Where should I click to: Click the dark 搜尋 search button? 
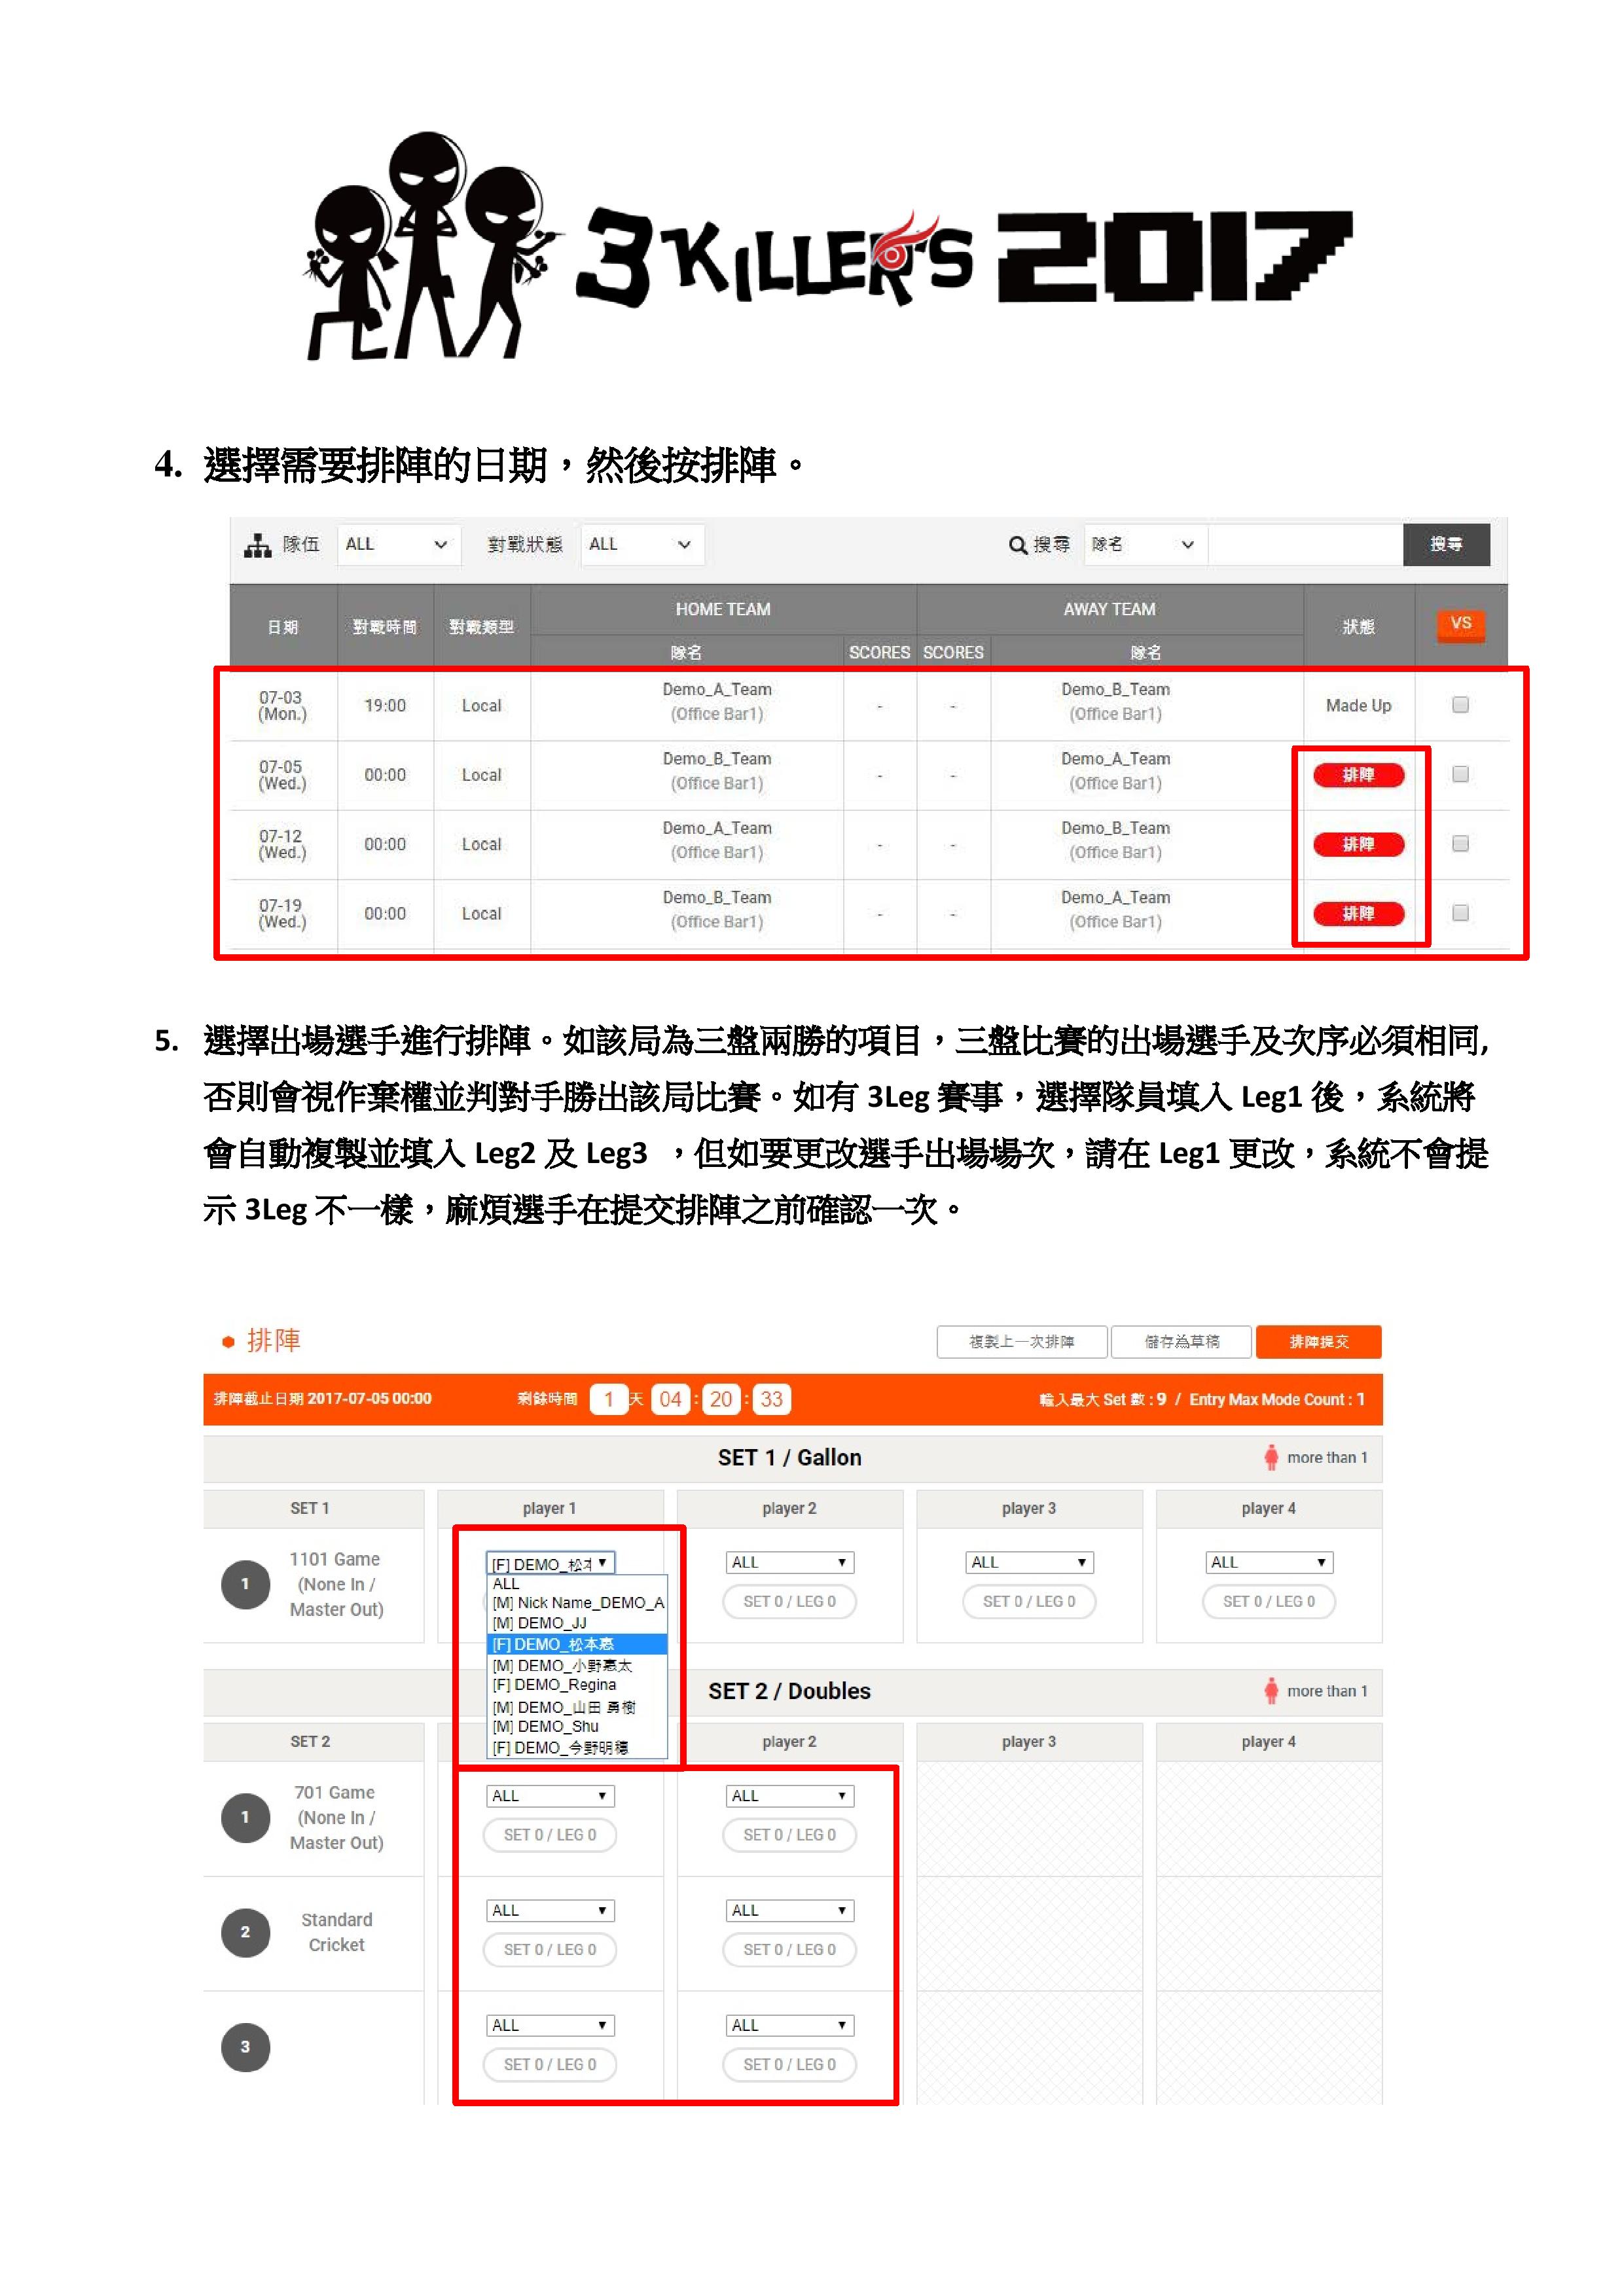point(1446,545)
